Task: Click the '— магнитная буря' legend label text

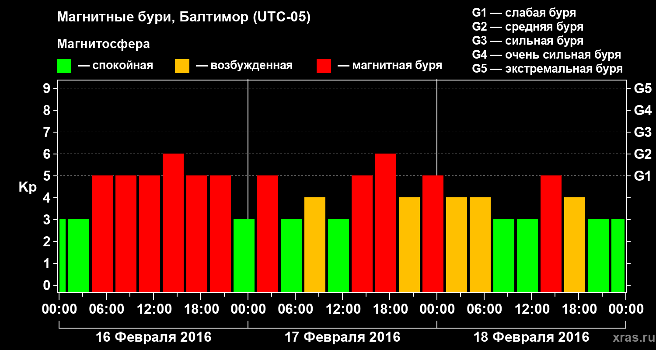Action: 390,66
